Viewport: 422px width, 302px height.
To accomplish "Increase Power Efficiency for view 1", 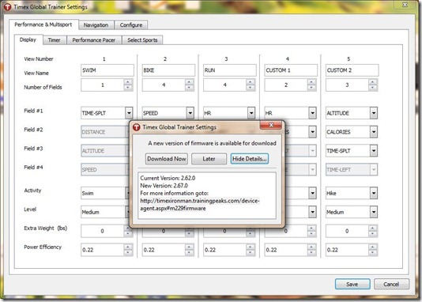I will pos(128,247).
